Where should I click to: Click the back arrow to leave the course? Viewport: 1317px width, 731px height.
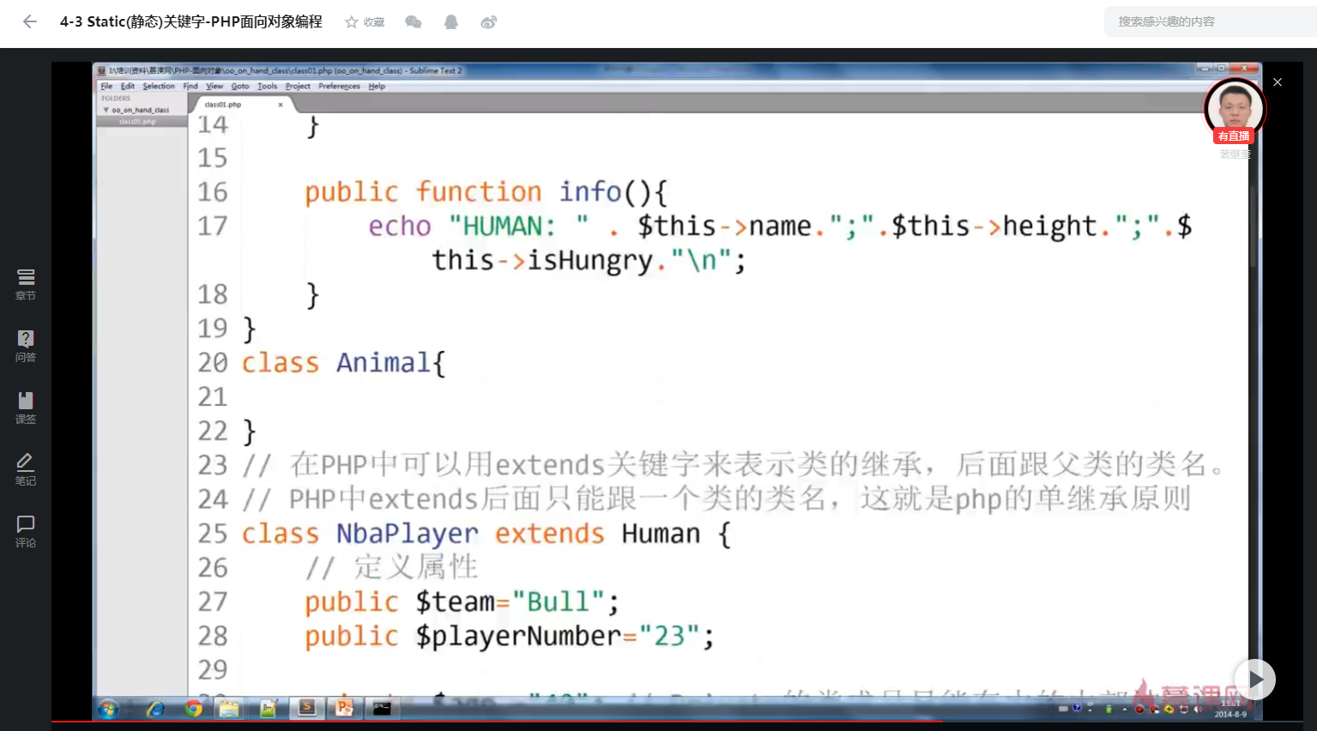tap(30, 21)
